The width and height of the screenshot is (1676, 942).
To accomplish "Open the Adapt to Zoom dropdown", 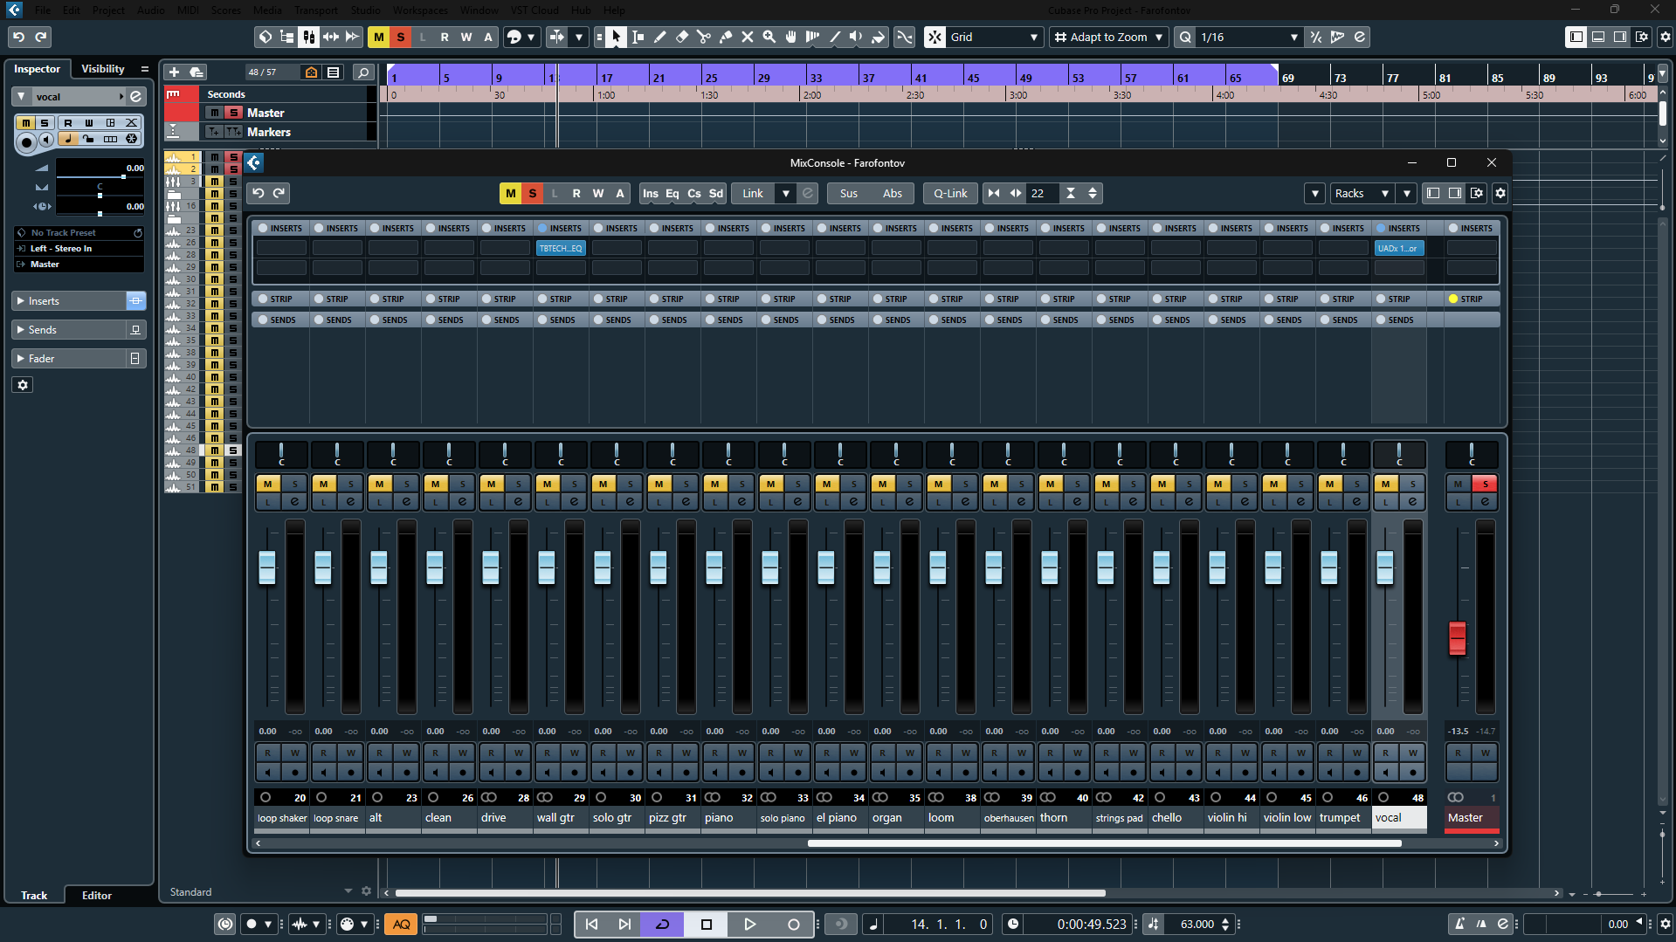I will pos(1109,37).
